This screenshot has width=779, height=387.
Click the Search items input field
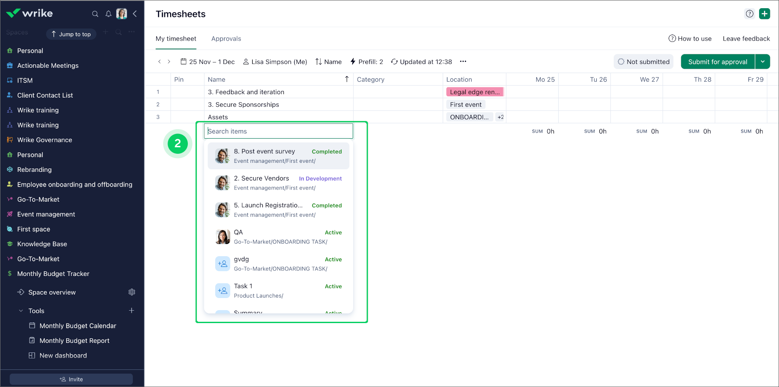click(x=278, y=131)
